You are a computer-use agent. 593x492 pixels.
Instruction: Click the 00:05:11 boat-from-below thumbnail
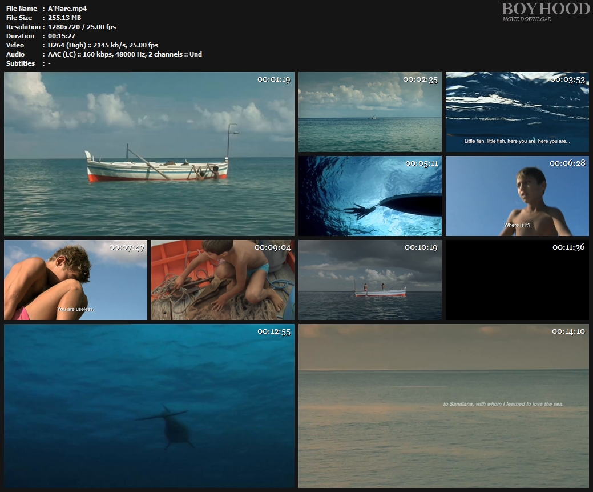(370, 196)
